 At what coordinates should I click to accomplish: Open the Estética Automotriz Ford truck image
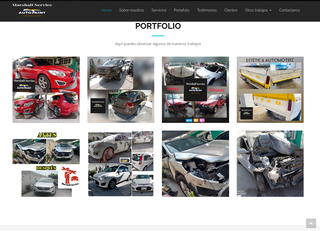pos(270,90)
